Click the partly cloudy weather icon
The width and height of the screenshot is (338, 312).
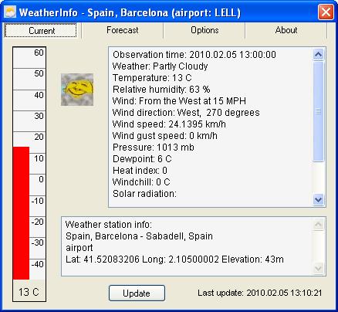(x=77, y=90)
